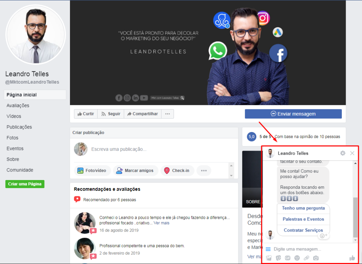The width and height of the screenshot is (362, 264).
Task: Click chat scrollbar down arrow
Action: 356,240
